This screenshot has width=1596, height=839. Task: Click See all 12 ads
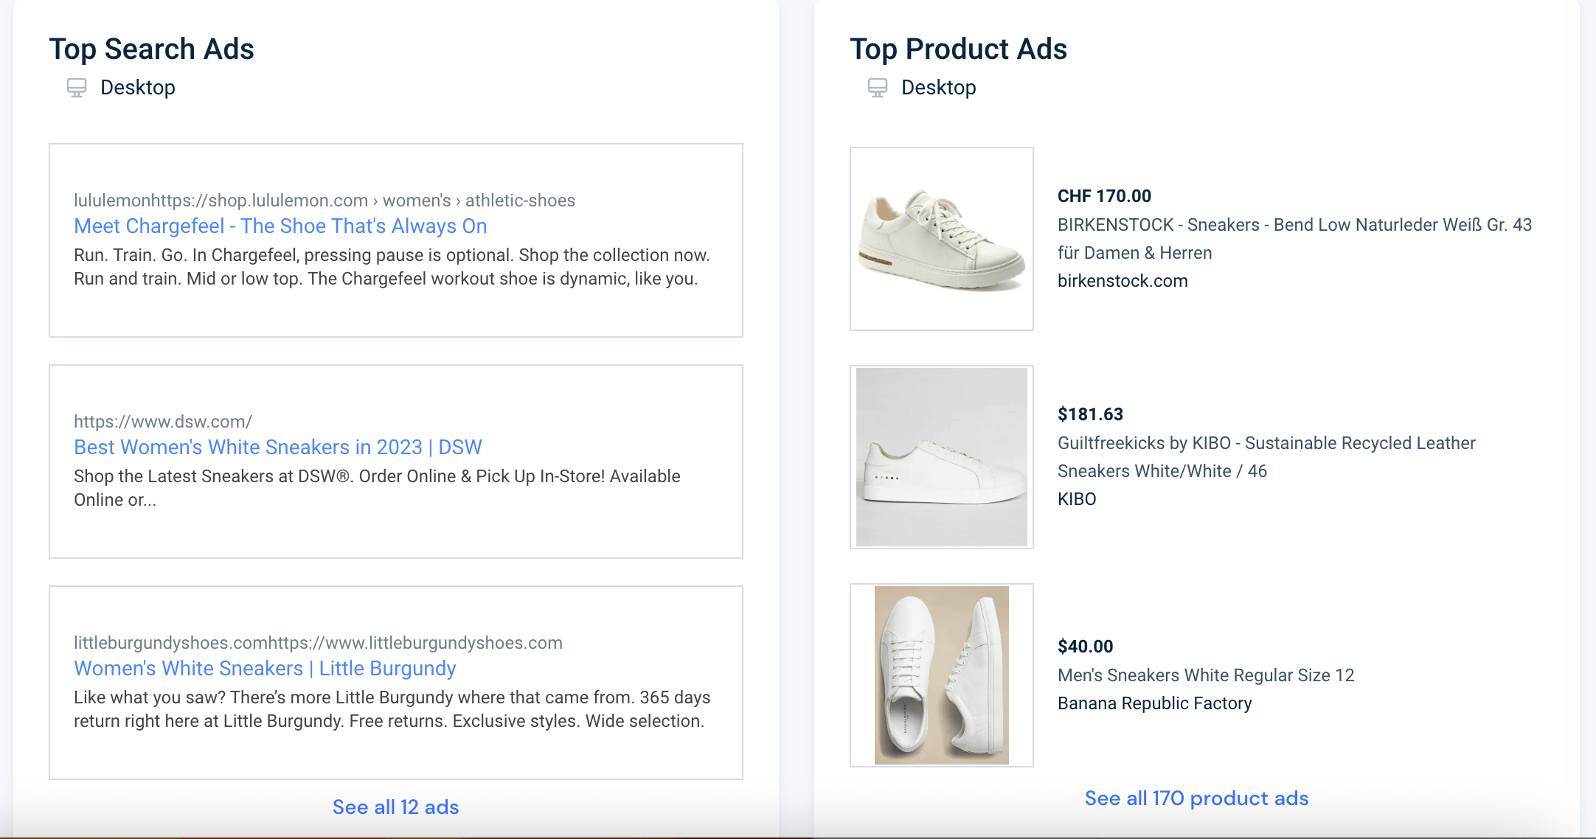click(x=395, y=807)
